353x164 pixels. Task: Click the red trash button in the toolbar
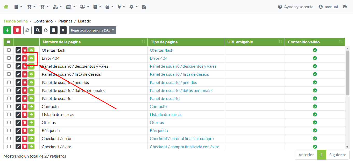pyautogui.click(x=17, y=30)
